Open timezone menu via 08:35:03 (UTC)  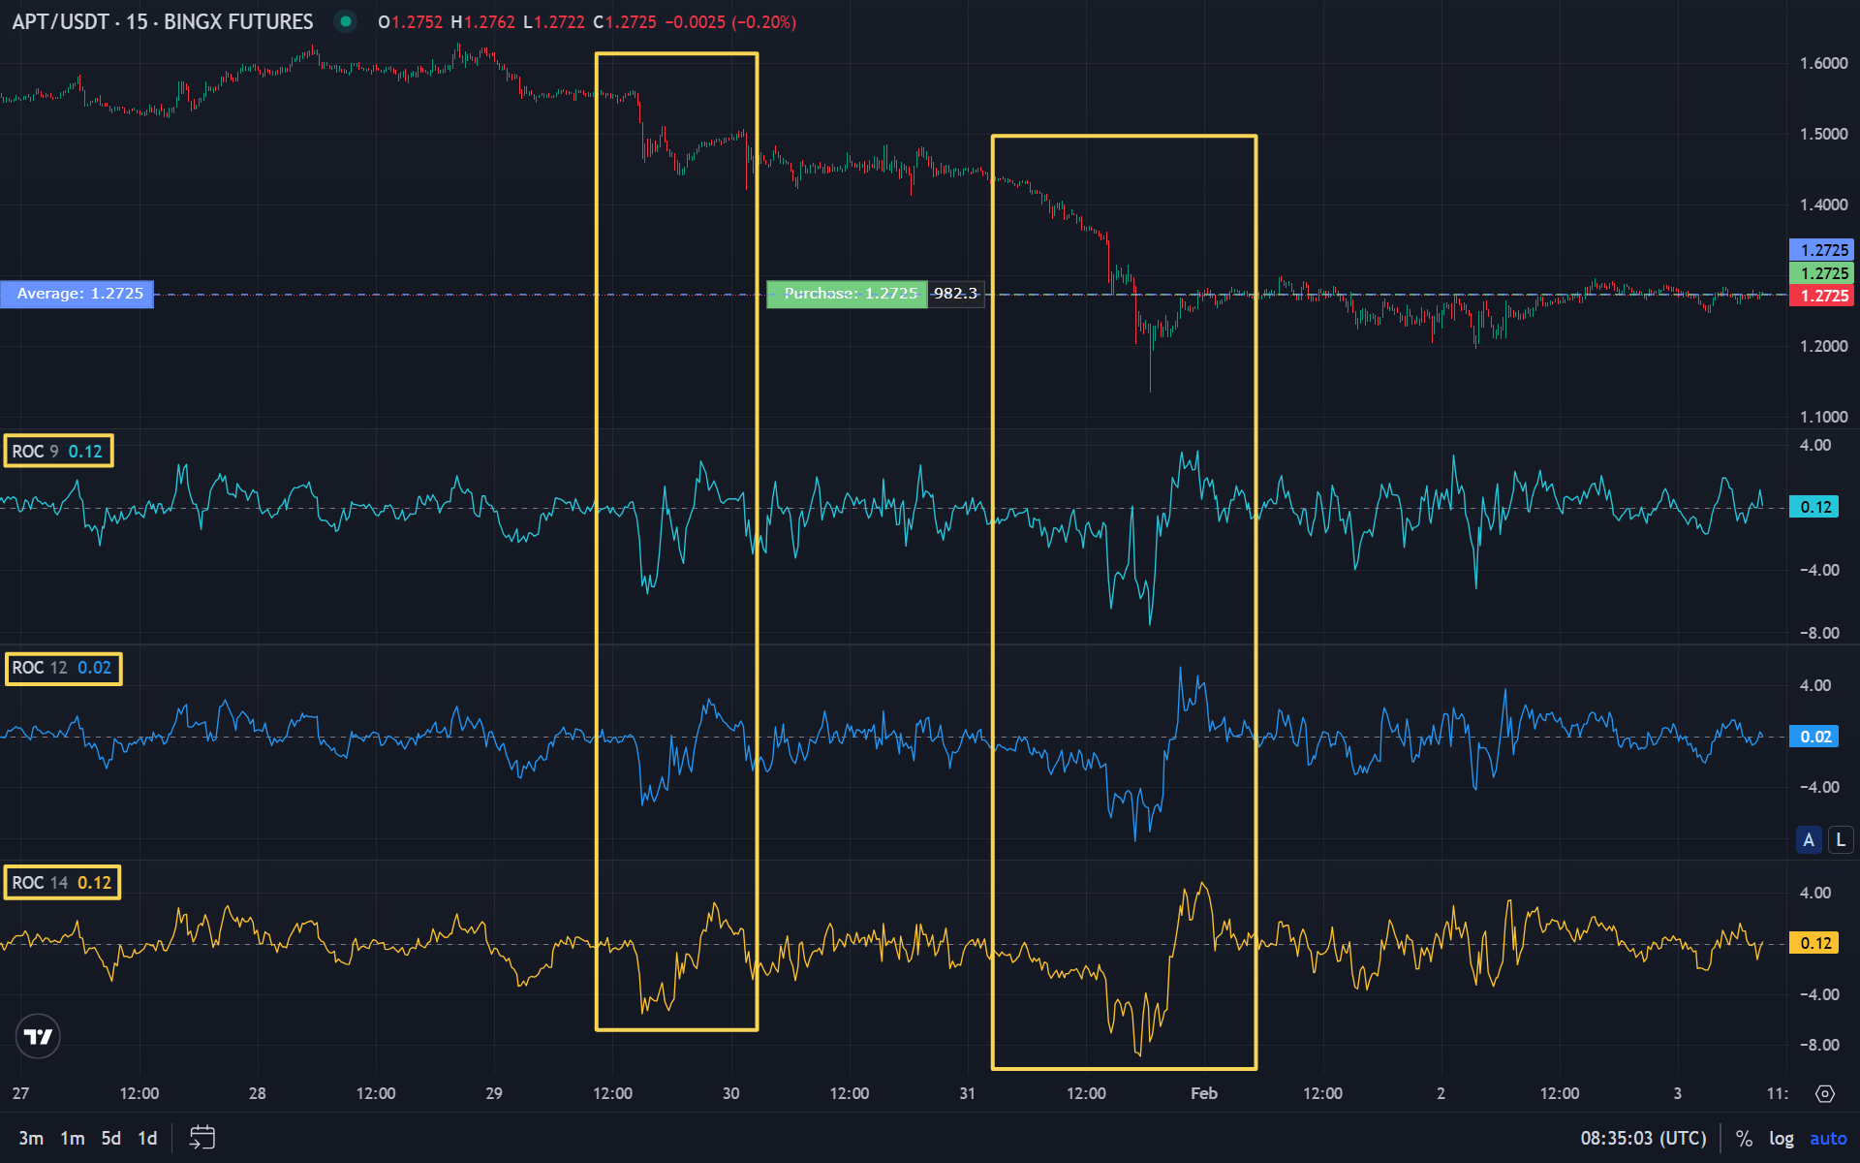(1645, 1137)
